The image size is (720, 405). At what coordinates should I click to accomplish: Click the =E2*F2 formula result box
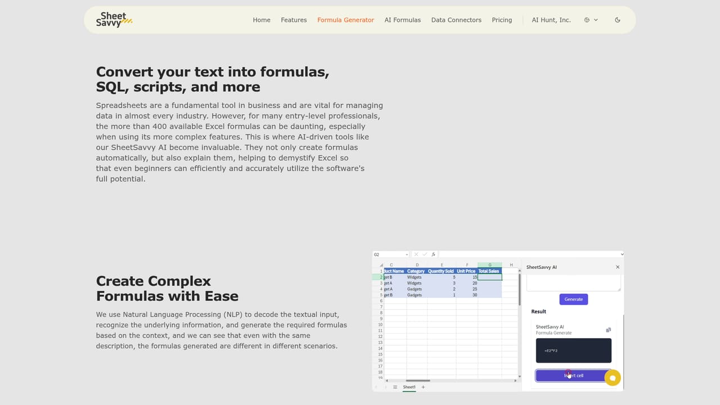(573, 350)
